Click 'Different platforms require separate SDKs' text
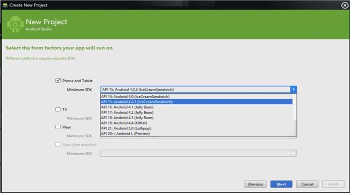 tap(40, 58)
